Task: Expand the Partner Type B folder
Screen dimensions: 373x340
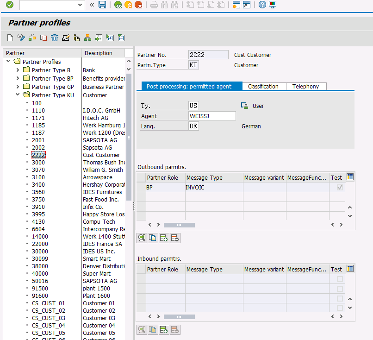Action: 18,70
